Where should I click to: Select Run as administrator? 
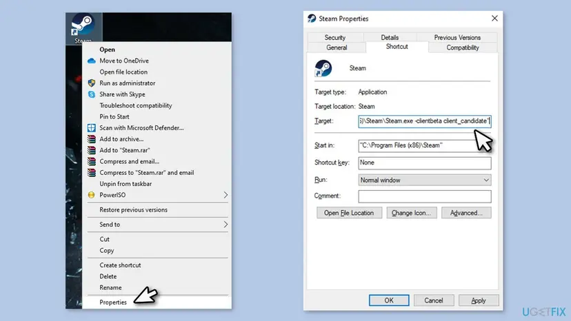click(127, 83)
